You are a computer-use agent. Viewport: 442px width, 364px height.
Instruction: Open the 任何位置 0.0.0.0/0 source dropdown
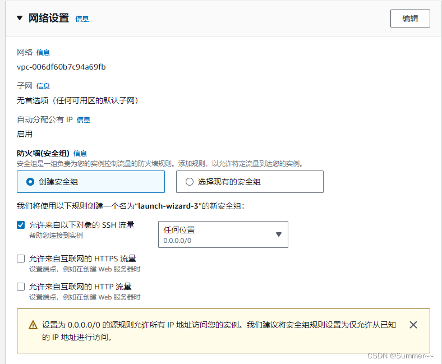[x=223, y=234]
